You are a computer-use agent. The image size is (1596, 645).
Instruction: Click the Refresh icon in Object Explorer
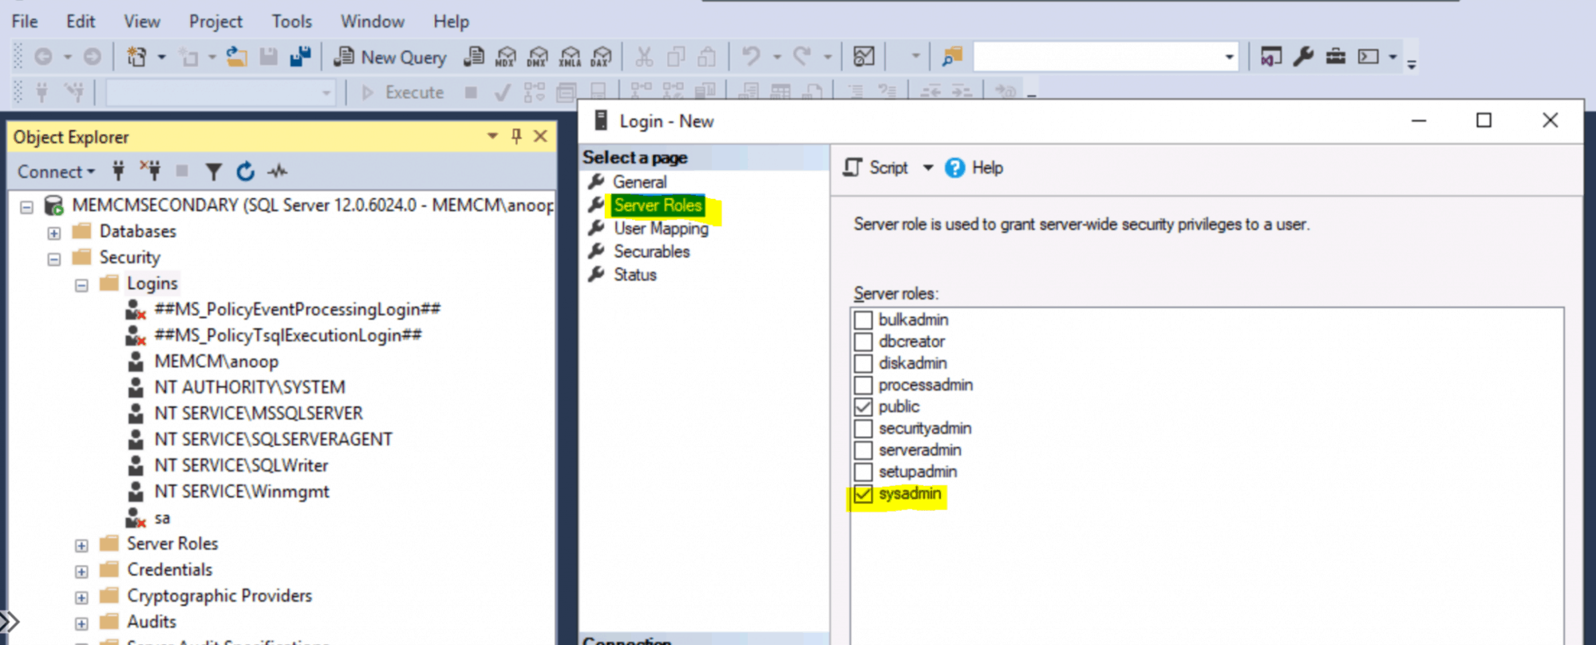pos(245,172)
